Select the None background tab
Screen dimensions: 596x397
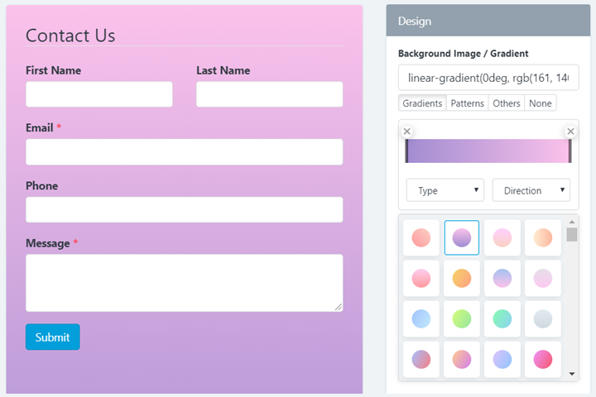point(541,103)
